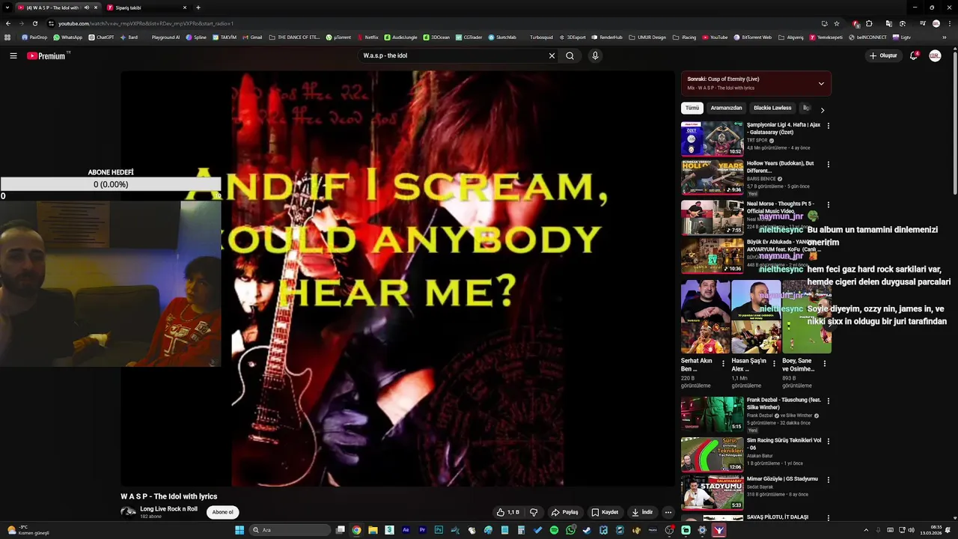Expand the Sonraki: Cusp of Eternity mix
The image size is (958, 539).
click(821, 83)
